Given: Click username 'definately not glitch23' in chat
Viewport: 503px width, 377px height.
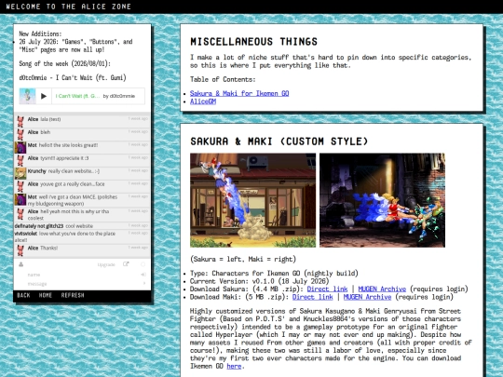Looking at the screenshot, I should coord(39,226).
